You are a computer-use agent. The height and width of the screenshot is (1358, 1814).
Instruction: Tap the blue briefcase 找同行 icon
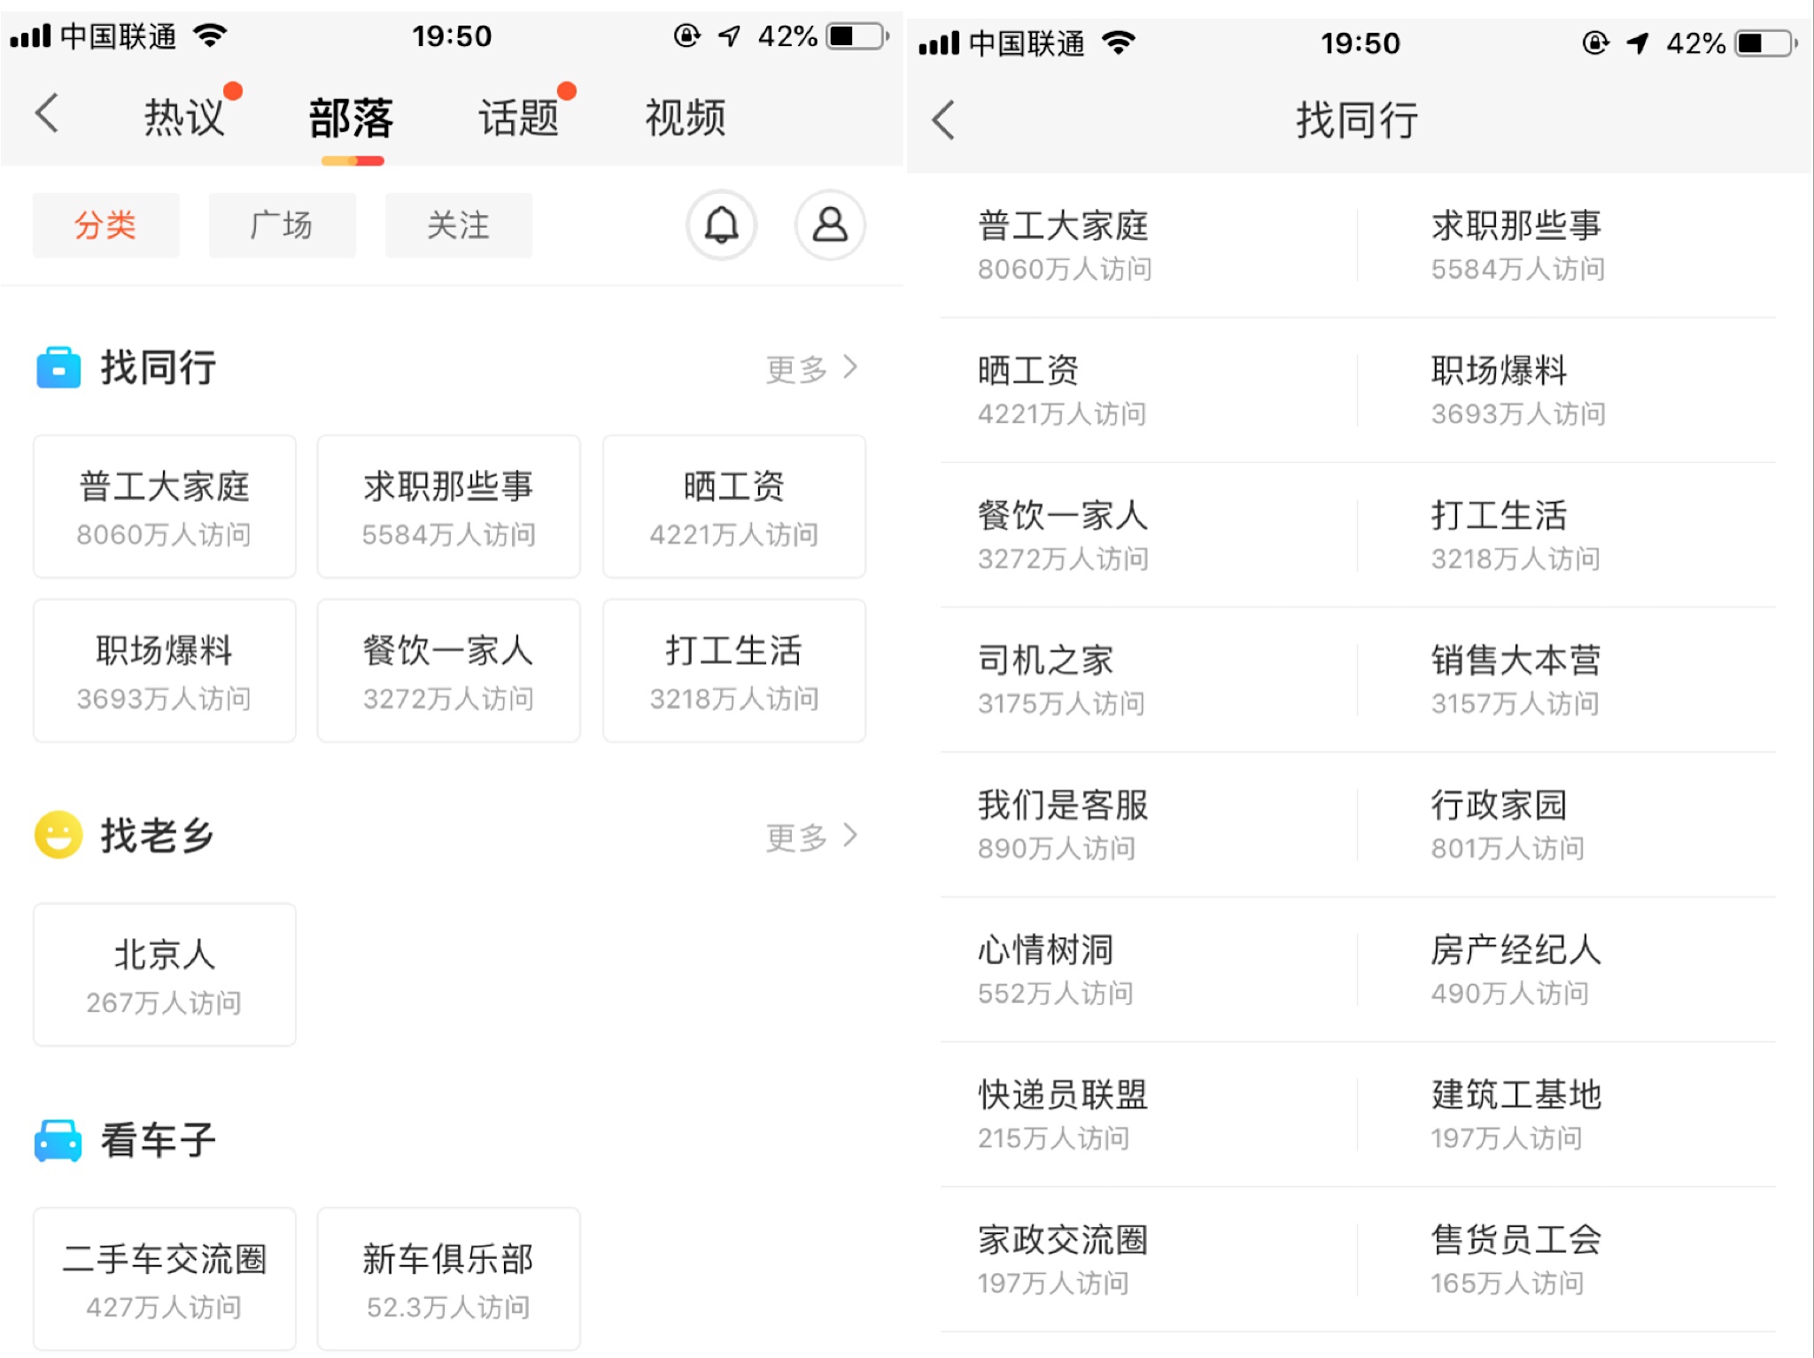tap(58, 367)
